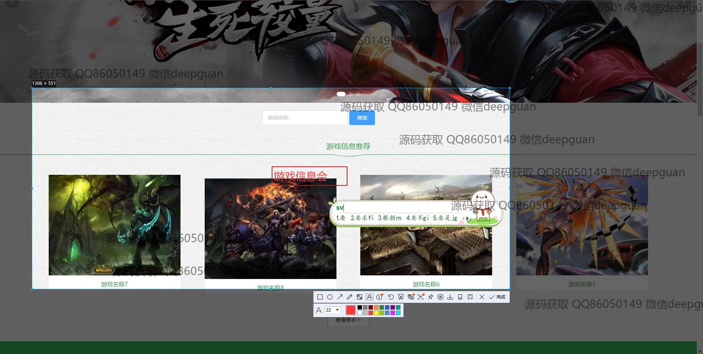The height and width of the screenshot is (354, 703).
Task: Choose IME candidate 4.要不
Action: [417, 218]
